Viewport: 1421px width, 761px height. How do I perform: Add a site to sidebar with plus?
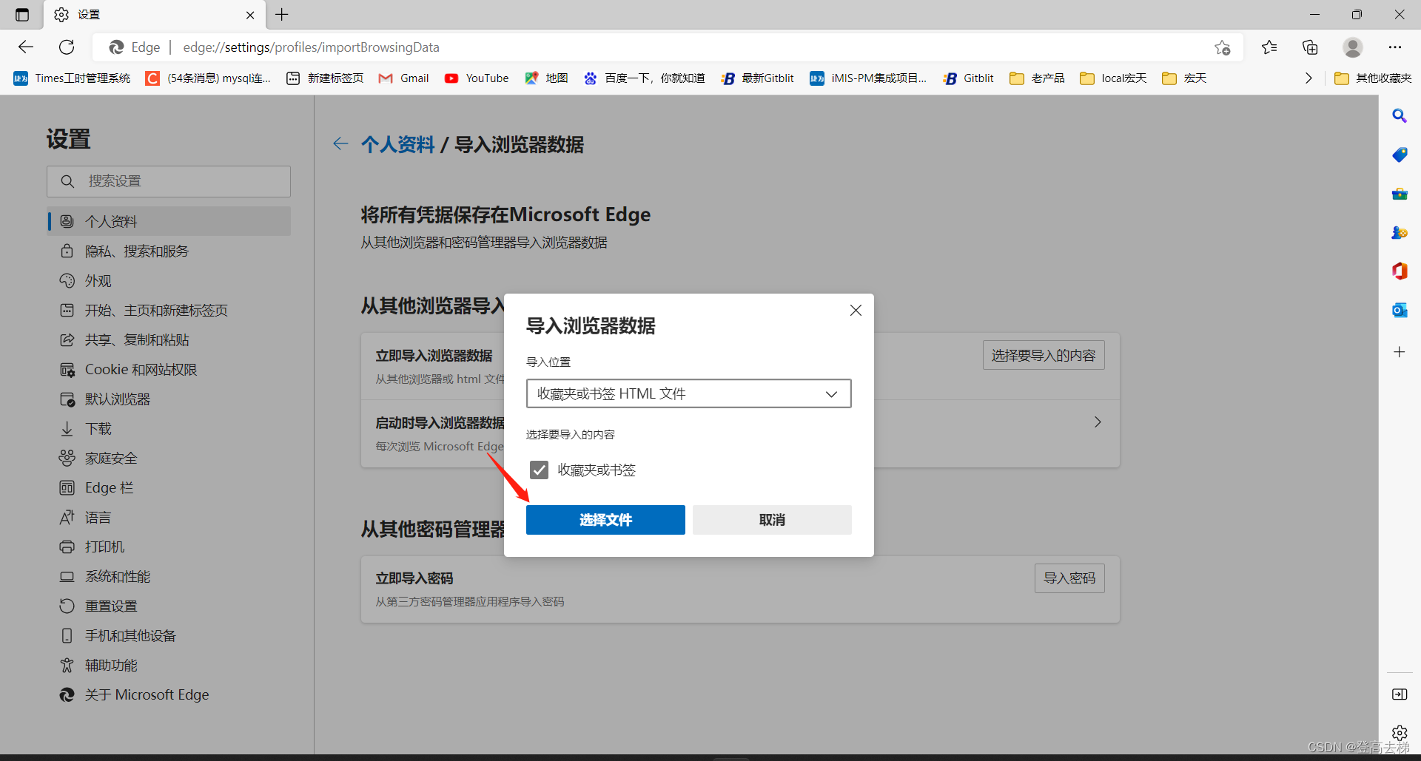coord(1400,352)
